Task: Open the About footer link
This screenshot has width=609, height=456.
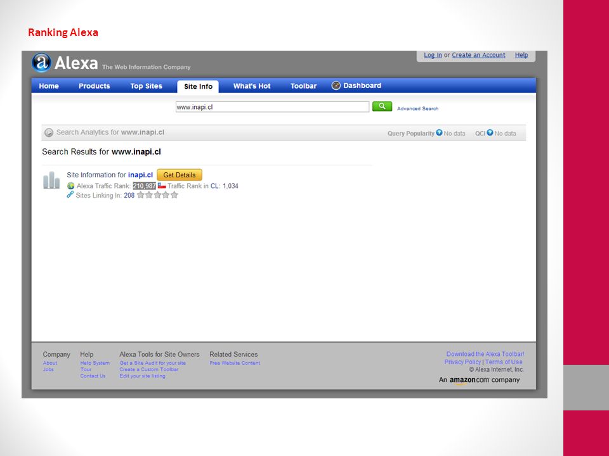Action: click(49, 363)
